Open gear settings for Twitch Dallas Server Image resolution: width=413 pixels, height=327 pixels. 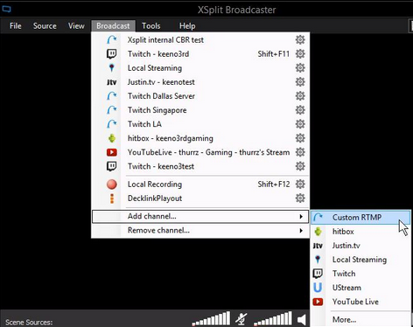tap(300, 96)
